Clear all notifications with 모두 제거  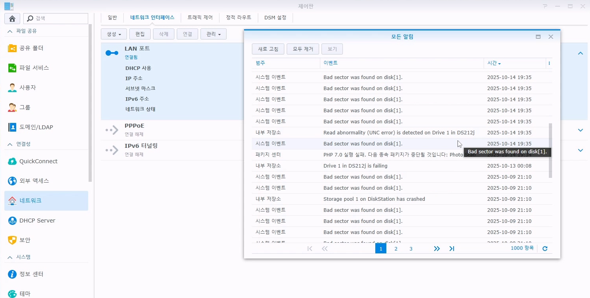(x=303, y=49)
